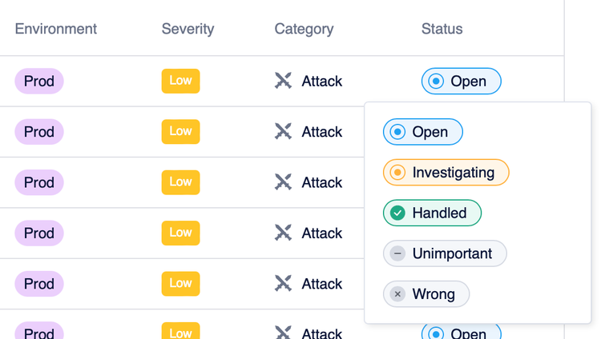This screenshot has width=601, height=339.
Task: Open the bottom row's status dropdown
Action: point(461,333)
